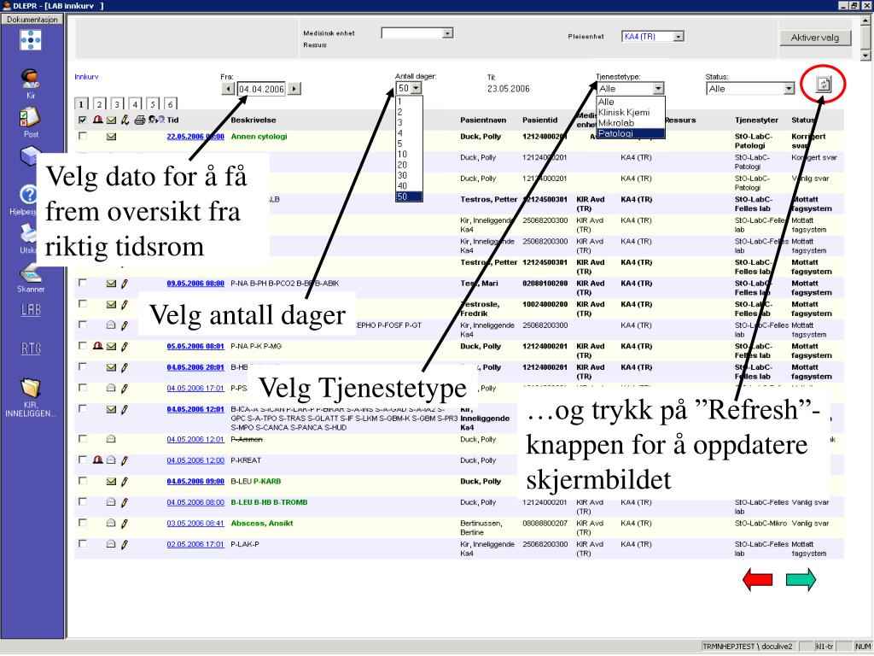The width and height of the screenshot is (874, 656).
Task: Click the Dokumentasjon button in sidebar
Action: pyautogui.click(x=32, y=20)
